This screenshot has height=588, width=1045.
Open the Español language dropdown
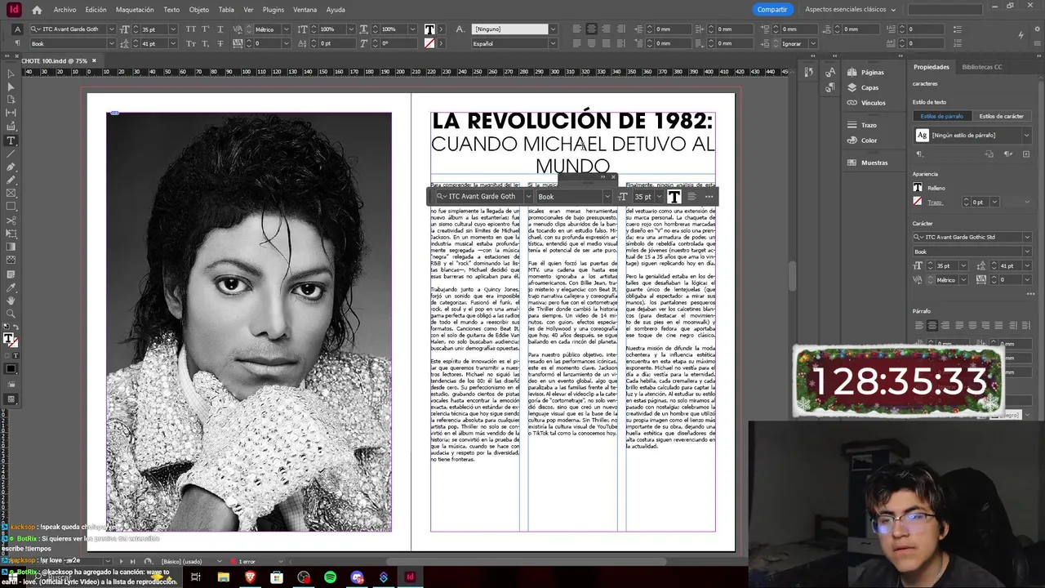click(553, 43)
